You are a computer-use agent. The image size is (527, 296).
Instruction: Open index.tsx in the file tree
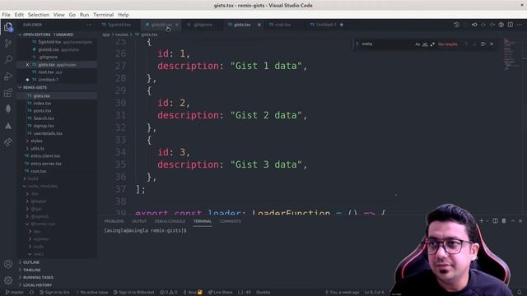tap(42, 104)
